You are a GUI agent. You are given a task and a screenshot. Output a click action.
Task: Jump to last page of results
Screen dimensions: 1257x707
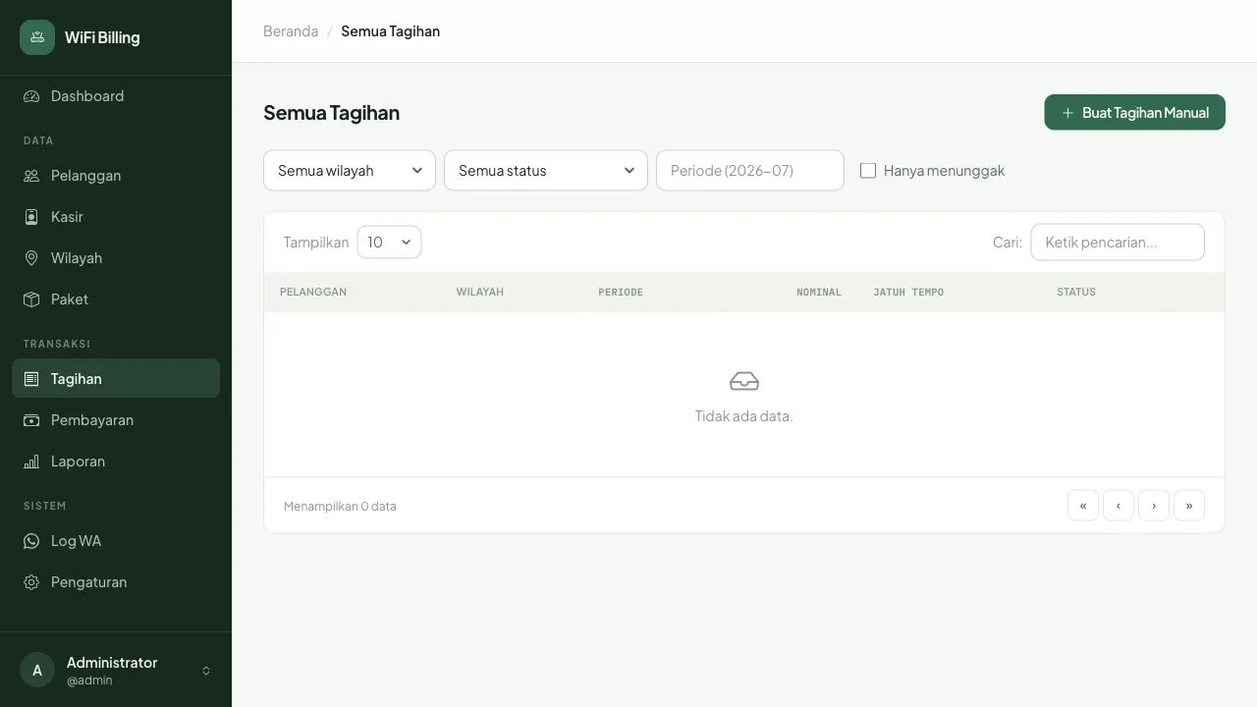coord(1189,506)
